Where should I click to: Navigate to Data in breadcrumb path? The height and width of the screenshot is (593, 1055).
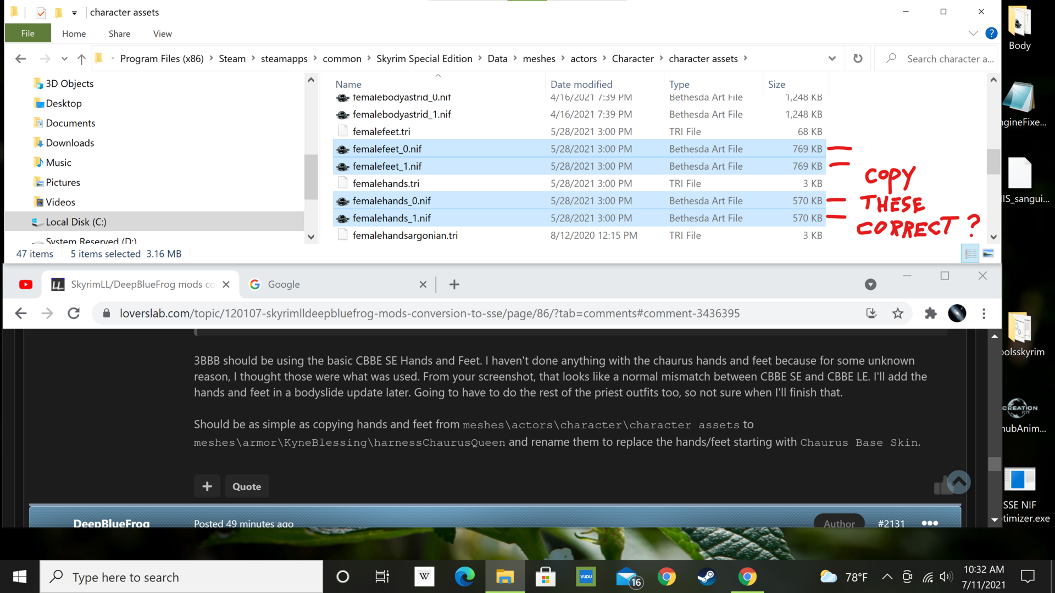[x=497, y=59]
